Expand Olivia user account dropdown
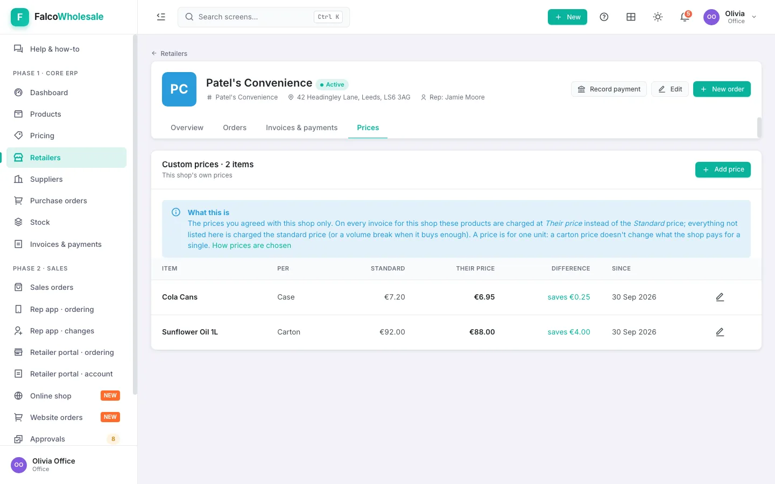 click(730, 17)
